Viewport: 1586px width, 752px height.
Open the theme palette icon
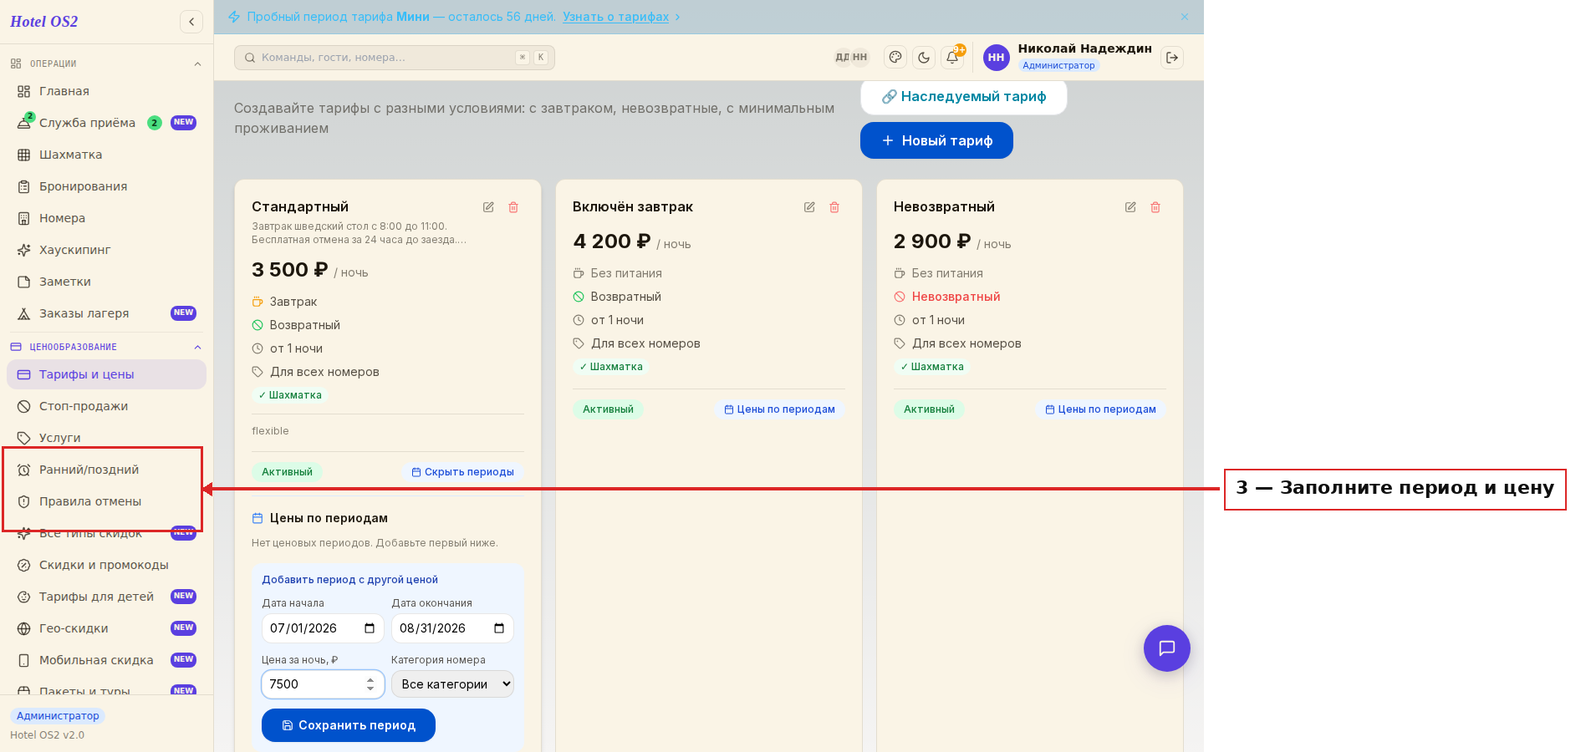pos(895,58)
